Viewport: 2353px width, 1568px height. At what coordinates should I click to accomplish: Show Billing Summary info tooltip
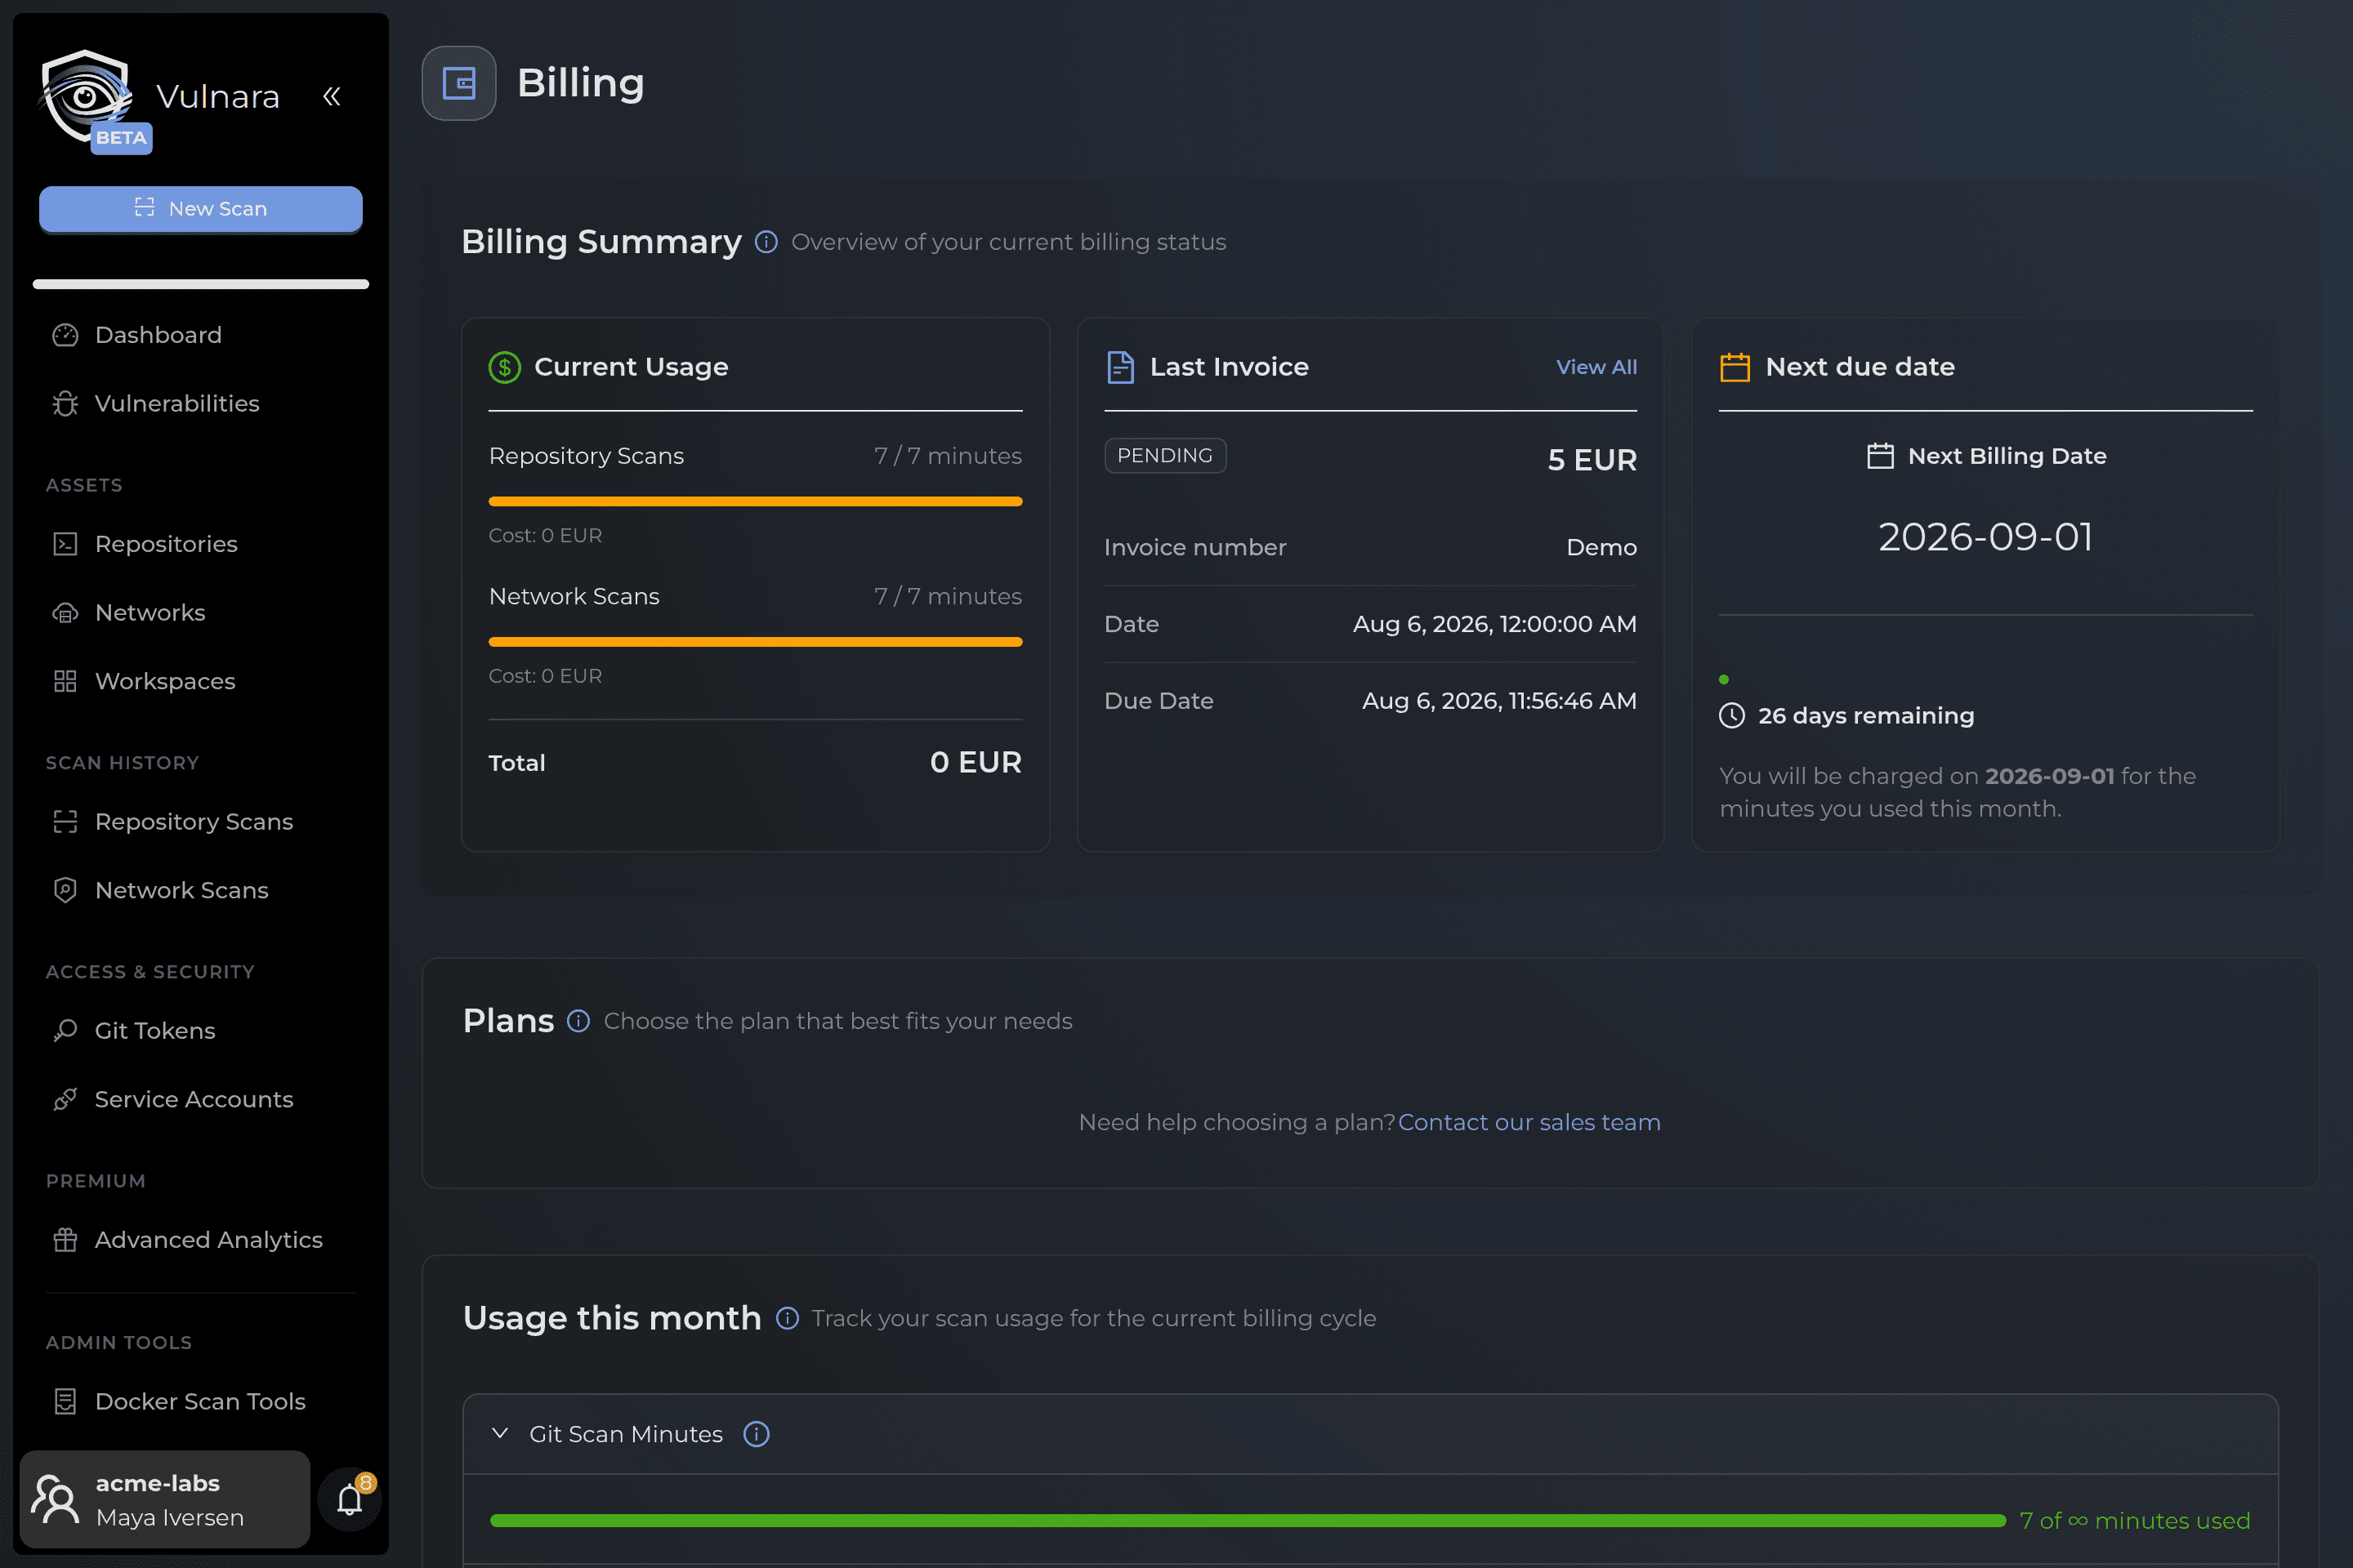coord(766,242)
